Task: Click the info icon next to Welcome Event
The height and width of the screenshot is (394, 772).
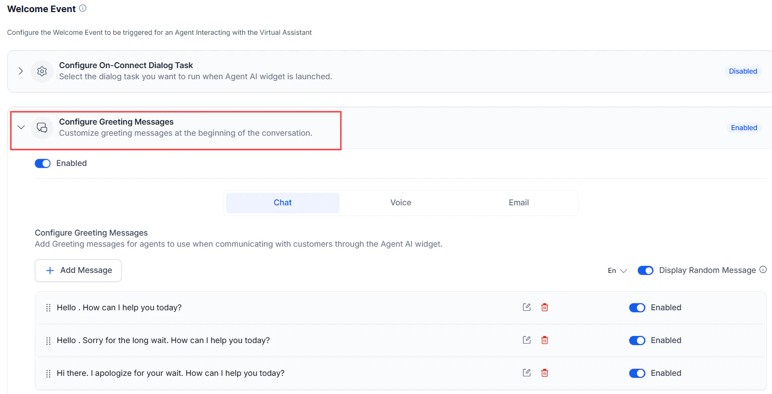Action: [x=83, y=8]
